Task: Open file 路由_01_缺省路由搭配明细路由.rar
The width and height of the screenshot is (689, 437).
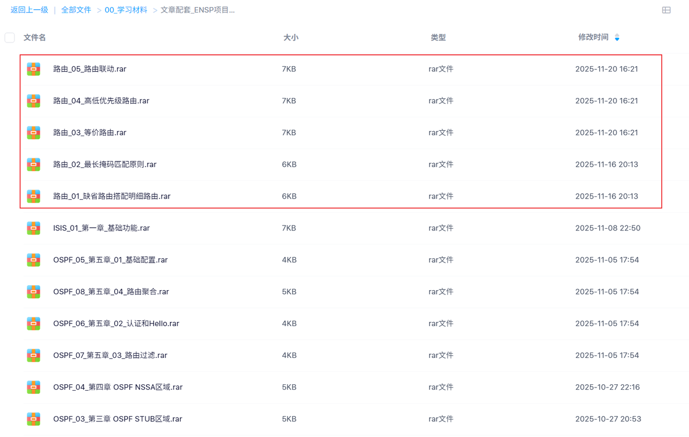Action: pos(112,196)
